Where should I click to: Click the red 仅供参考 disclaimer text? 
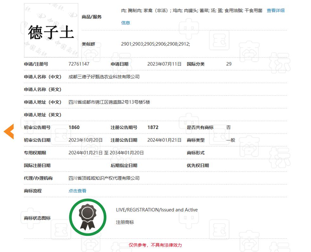tap(155, 245)
